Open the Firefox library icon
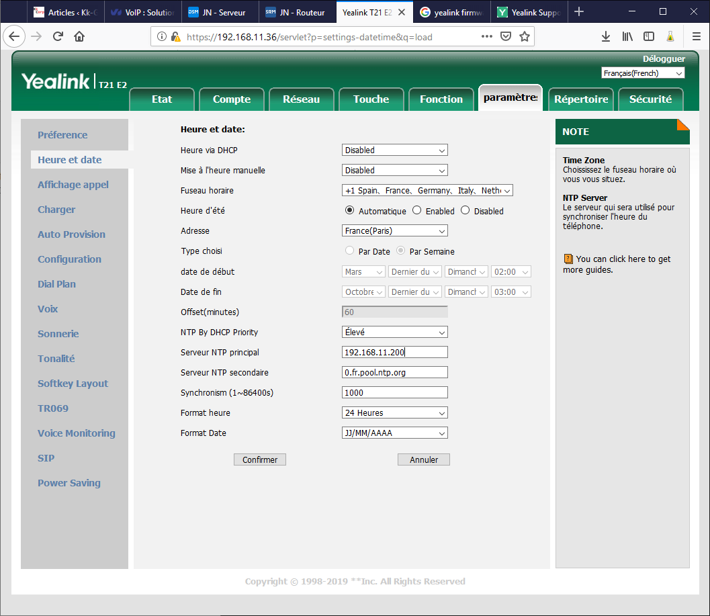 coord(627,36)
